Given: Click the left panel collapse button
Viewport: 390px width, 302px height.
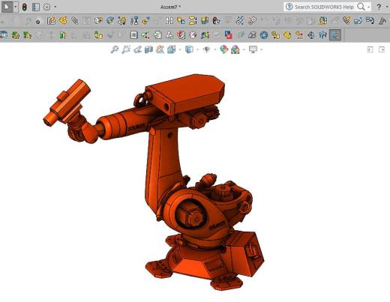Looking at the screenshot, I should 370,49.
